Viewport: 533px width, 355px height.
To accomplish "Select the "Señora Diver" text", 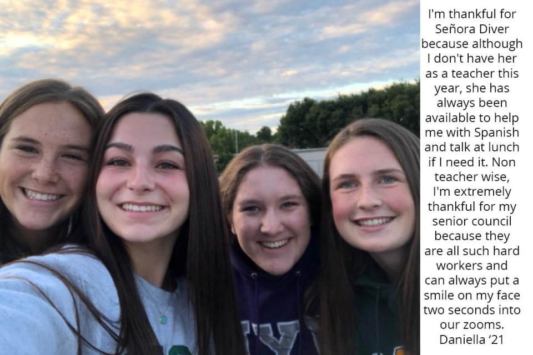I will click(x=472, y=29).
